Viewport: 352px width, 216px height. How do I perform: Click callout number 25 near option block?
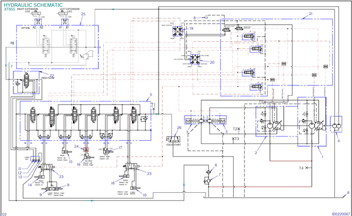pyautogui.click(x=83, y=14)
